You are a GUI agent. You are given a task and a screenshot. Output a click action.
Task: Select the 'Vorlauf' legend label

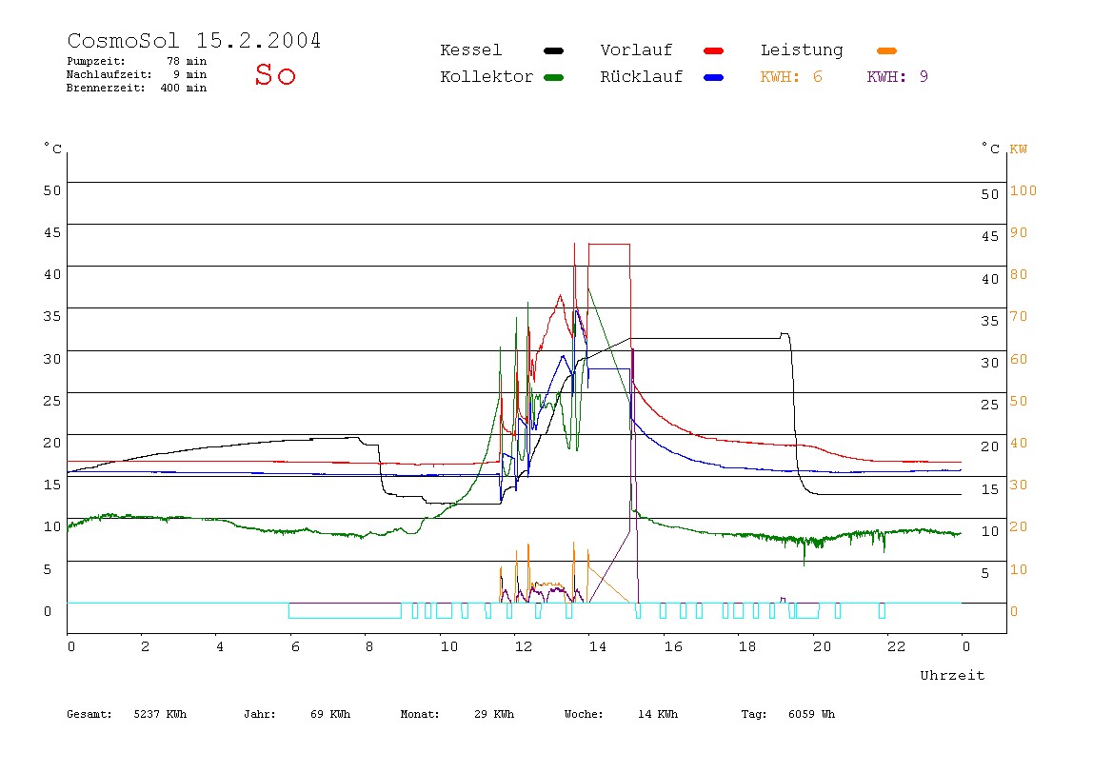636,50
